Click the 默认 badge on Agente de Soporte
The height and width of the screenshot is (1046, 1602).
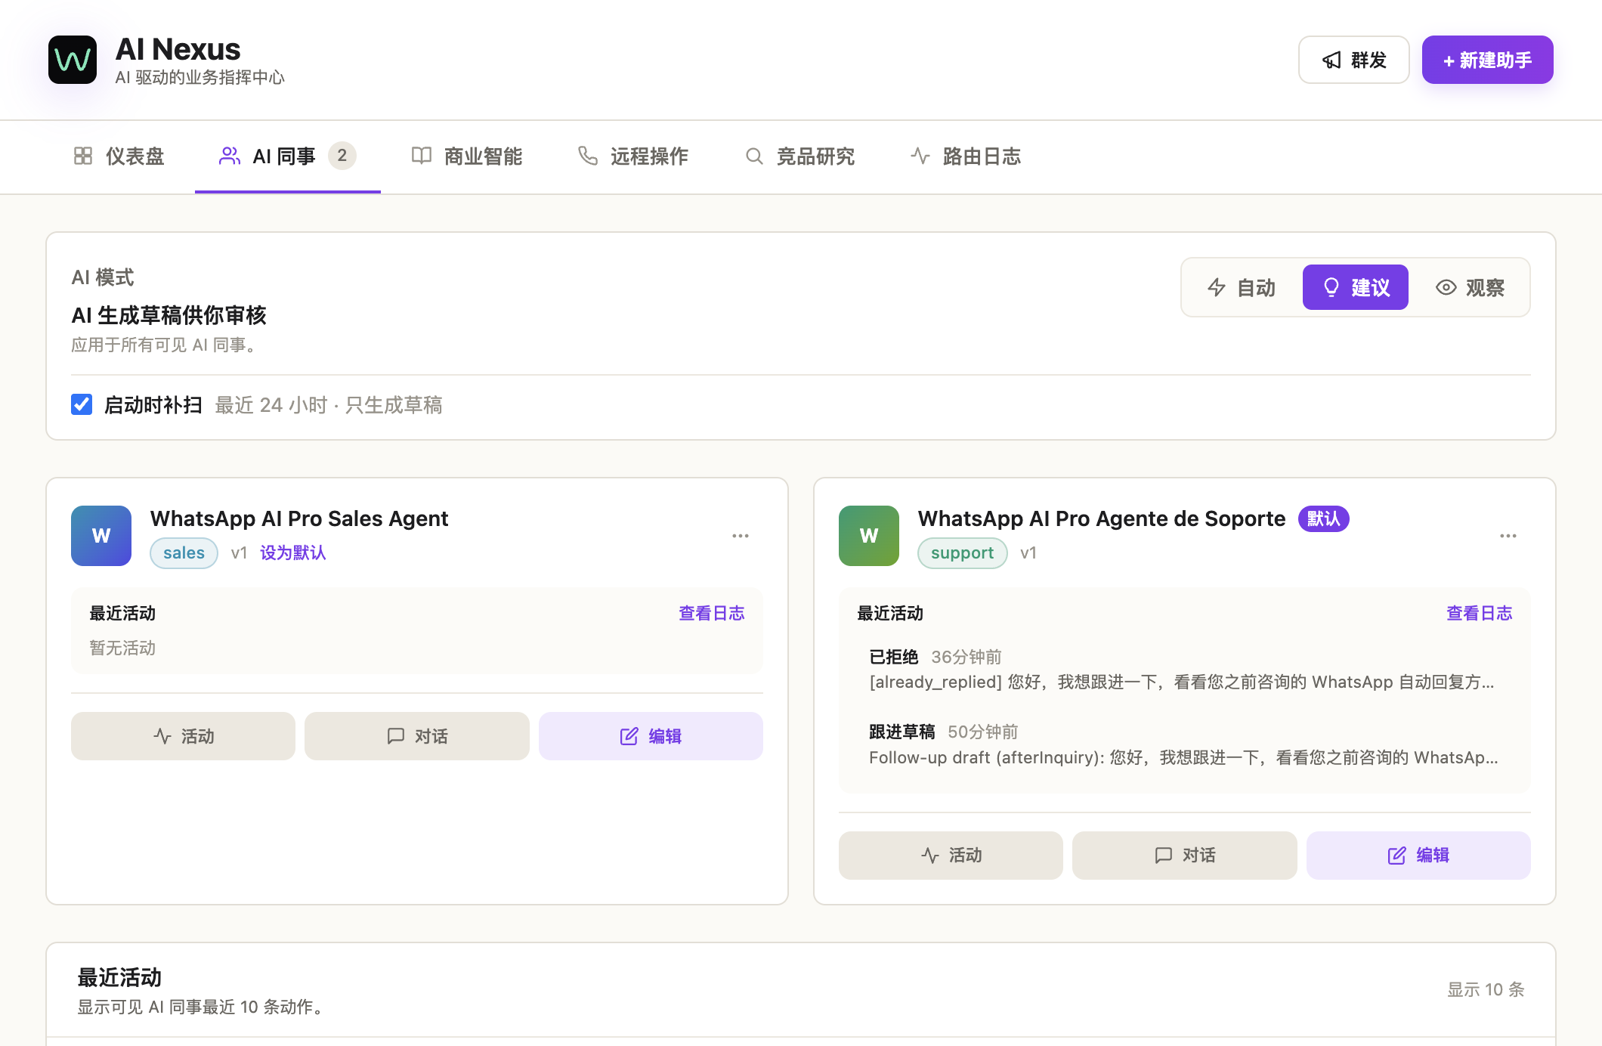(x=1324, y=518)
